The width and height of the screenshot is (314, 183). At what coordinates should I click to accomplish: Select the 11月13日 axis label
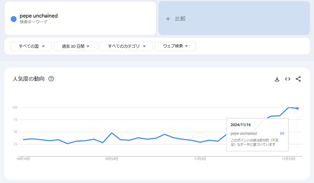pos(288,159)
